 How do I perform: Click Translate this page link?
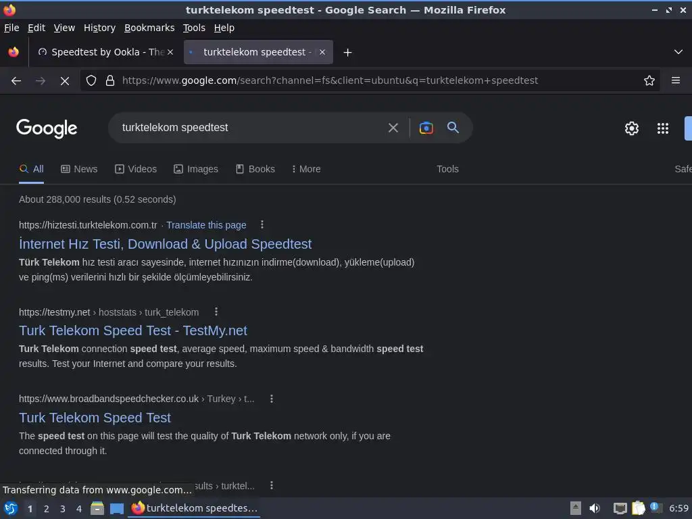coord(206,225)
